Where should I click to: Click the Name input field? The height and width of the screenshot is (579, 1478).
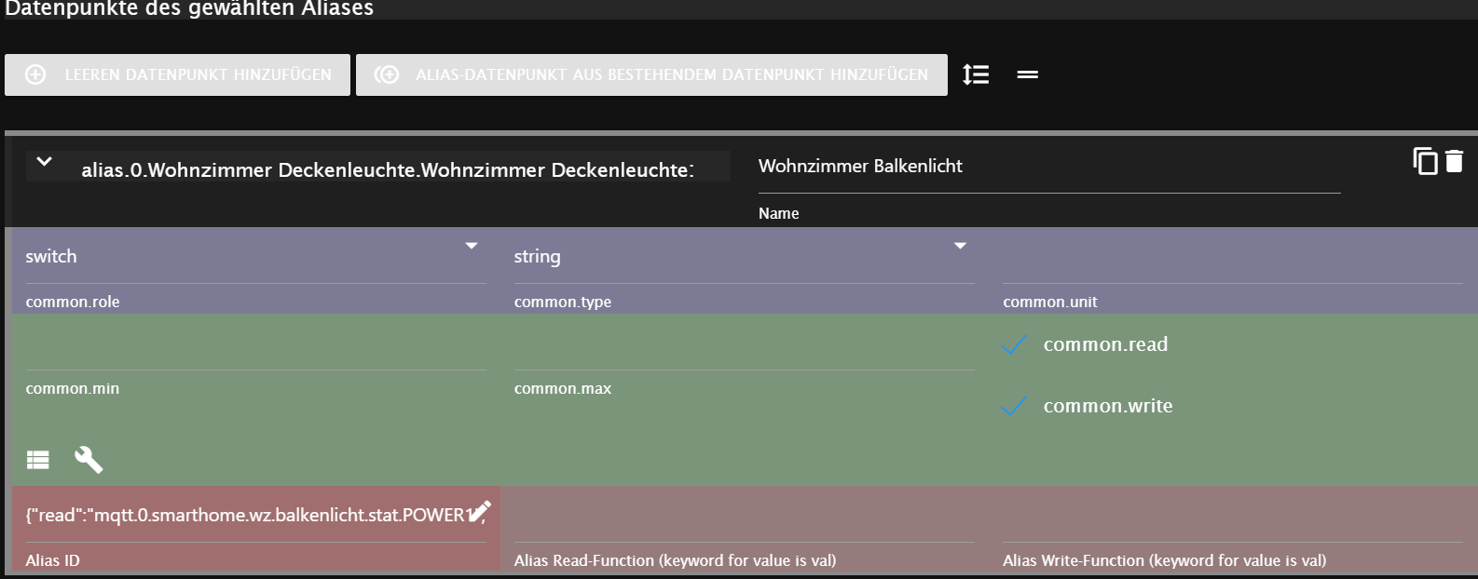(x=1048, y=168)
